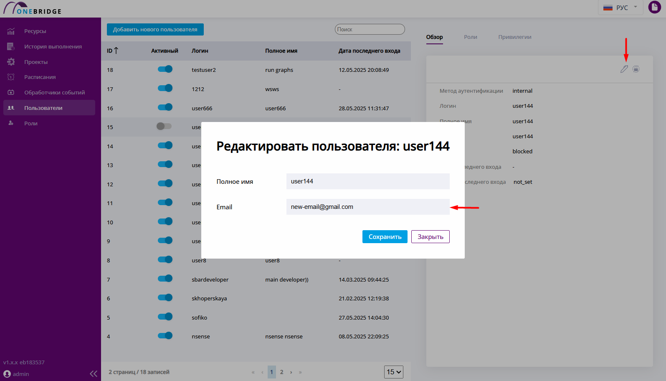Click the Email input field
This screenshot has height=381, width=666.
(x=368, y=207)
